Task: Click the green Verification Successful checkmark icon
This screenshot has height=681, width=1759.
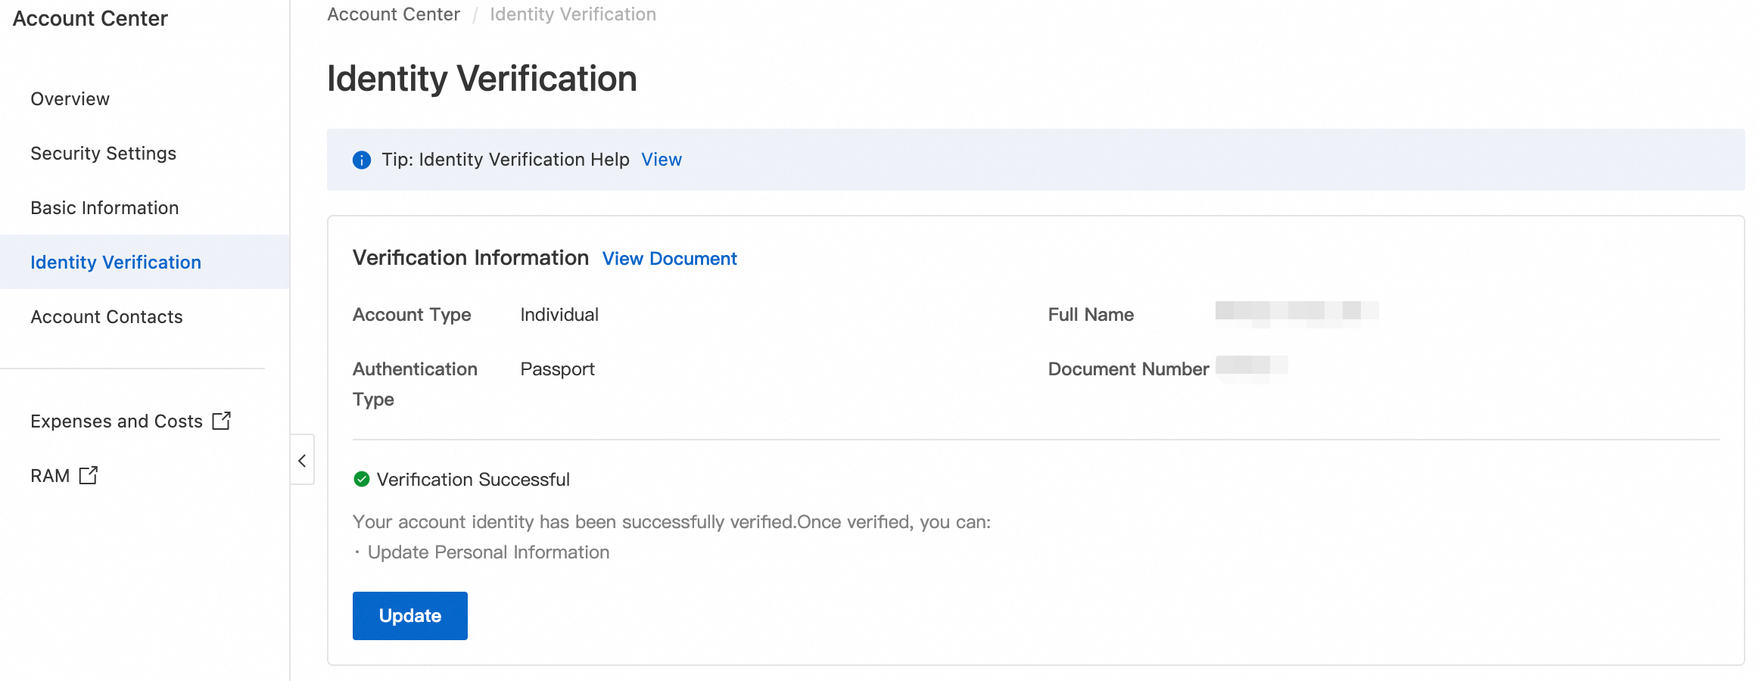Action: click(x=362, y=479)
